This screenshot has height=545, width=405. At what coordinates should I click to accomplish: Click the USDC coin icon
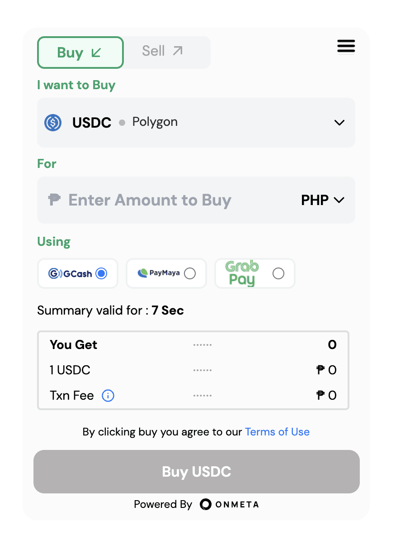point(53,123)
